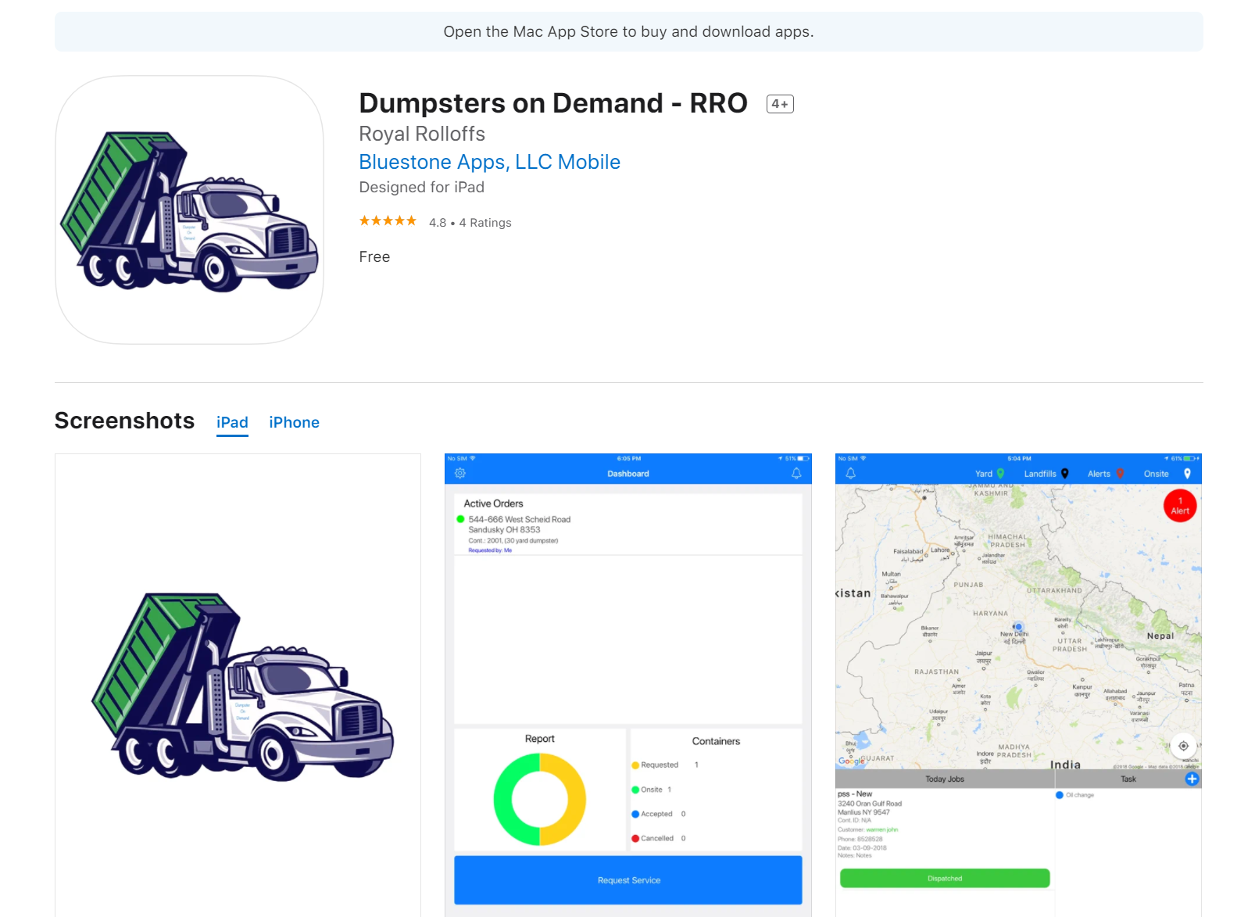Click the Onsite marker tab
1255x917 pixels.
[1167, 474]
